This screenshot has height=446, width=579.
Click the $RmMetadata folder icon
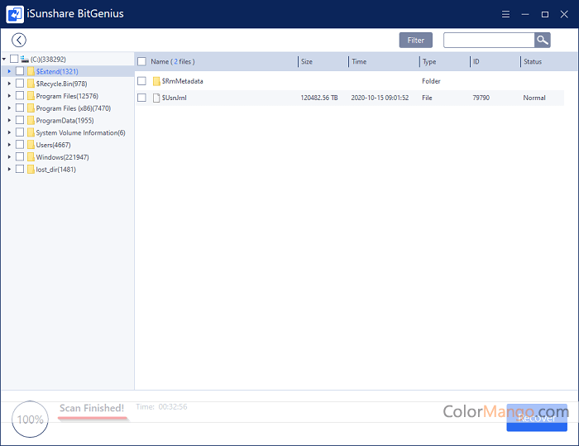click(156, 81)
